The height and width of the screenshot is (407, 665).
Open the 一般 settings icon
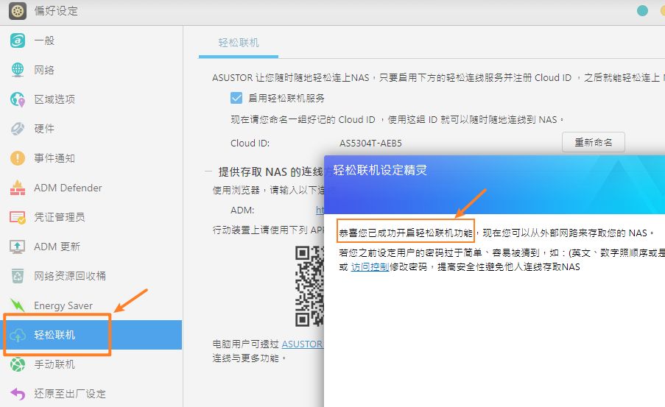[x=18, y=40]
